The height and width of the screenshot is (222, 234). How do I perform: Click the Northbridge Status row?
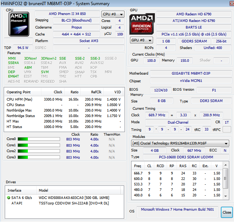[x=64, y=116]
